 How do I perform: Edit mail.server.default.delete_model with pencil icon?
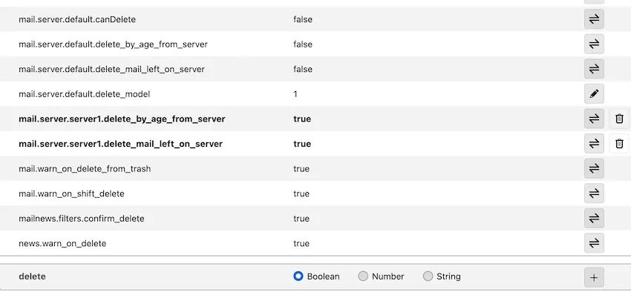[x=594, y=94]
